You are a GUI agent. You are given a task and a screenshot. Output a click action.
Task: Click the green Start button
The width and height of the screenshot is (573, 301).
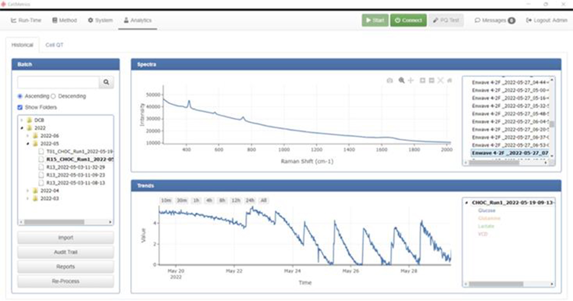[x=375, y=20]
